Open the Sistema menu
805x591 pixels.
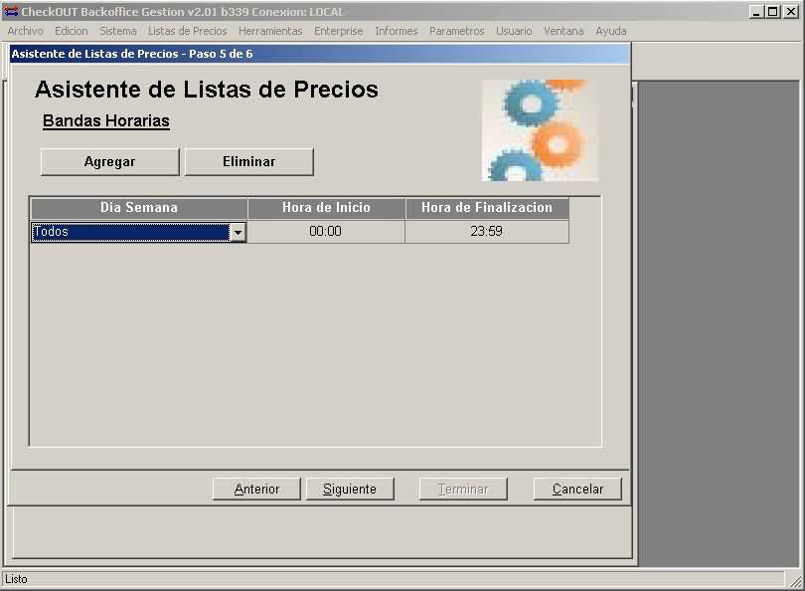[118, 31]
